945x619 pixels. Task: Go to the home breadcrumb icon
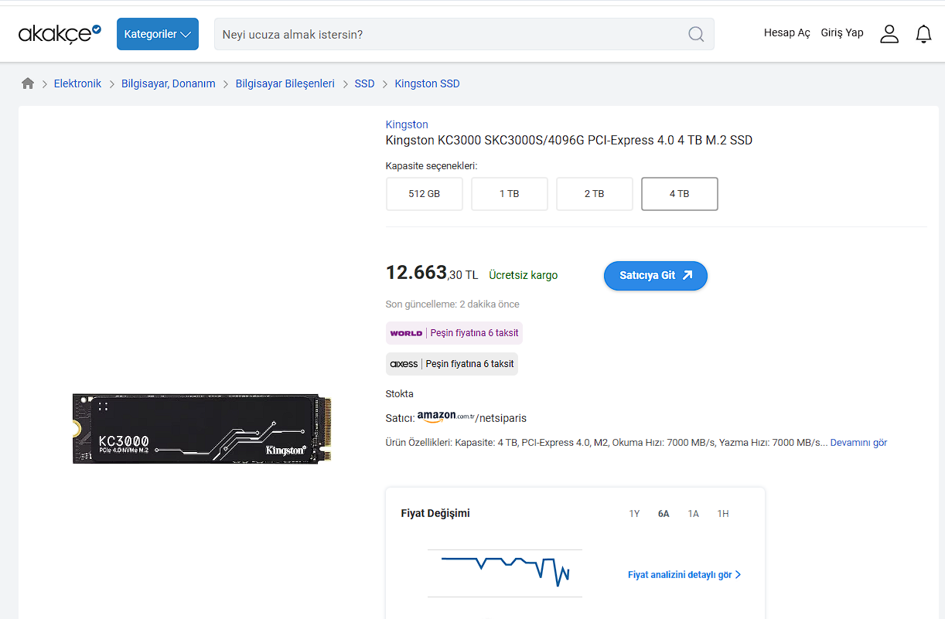point(28,83)
